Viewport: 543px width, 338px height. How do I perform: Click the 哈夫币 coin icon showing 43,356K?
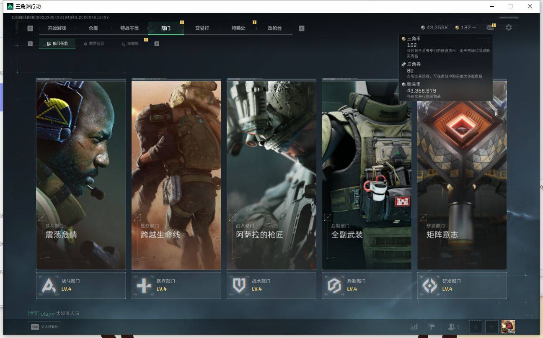423,28
